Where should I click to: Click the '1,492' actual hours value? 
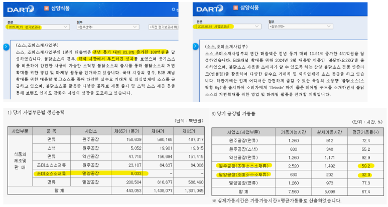point(329,166)
